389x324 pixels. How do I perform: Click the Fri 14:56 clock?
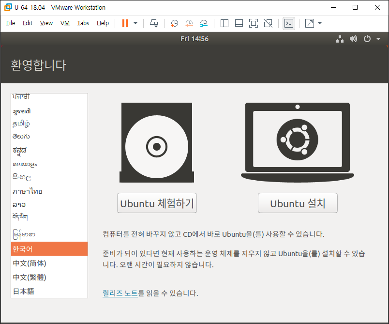pos(194,39)
